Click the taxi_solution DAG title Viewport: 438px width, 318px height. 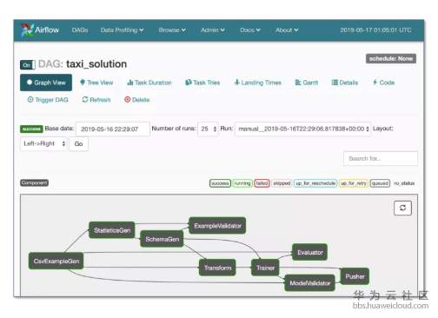[x=96, y=64]
